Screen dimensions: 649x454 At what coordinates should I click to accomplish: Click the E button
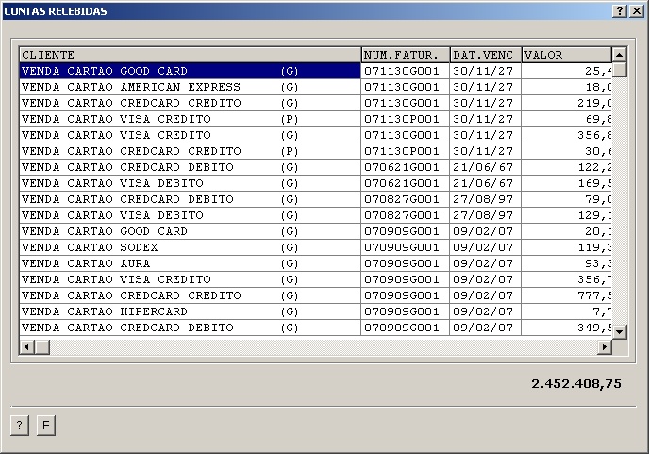pyautogui.click(x=46, y=425)
